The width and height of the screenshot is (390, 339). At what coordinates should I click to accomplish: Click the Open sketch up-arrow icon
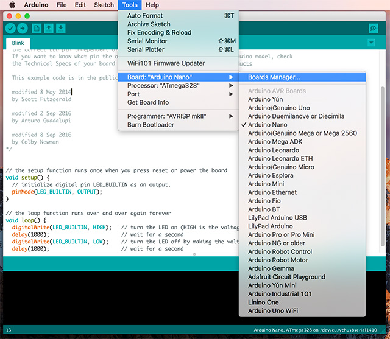[x=49, y=28]
